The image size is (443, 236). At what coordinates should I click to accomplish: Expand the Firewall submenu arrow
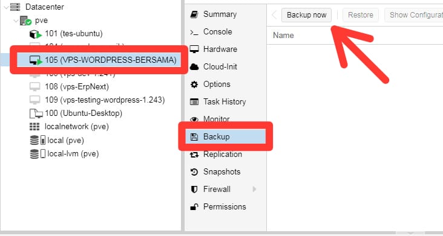tap(254, 189)
